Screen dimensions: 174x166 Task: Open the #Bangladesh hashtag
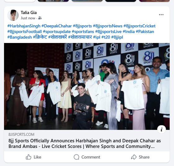click(20, 37)
